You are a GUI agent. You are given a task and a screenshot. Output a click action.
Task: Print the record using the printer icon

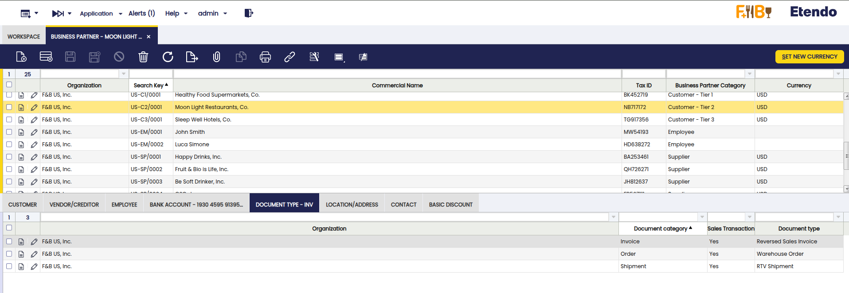click(265, 57)
